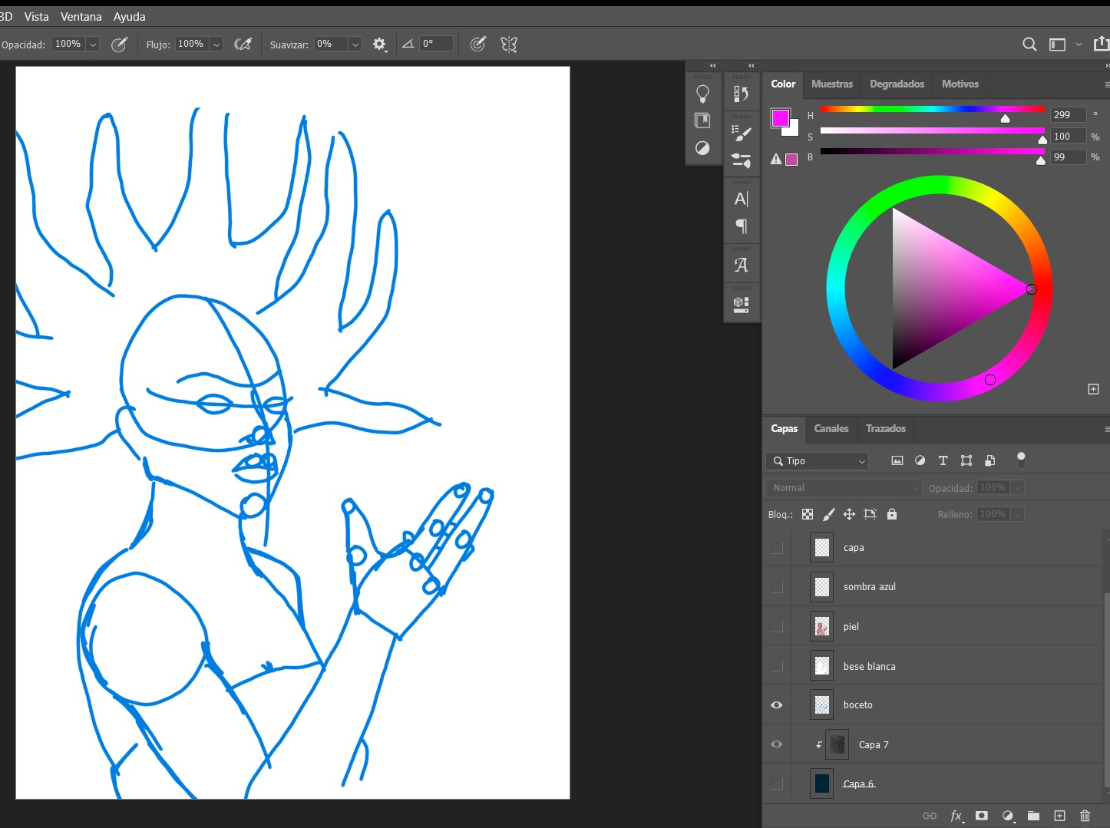Toggle lock all padlock icon
The width and height of the screenshot is (1110, 828).
(x=892, y=514)
